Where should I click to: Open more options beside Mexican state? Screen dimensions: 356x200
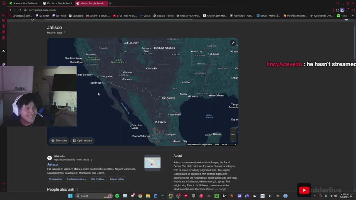coord(65,32)
